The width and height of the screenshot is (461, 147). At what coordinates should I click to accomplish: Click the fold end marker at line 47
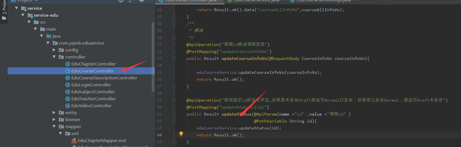click(x=174, y=17)
